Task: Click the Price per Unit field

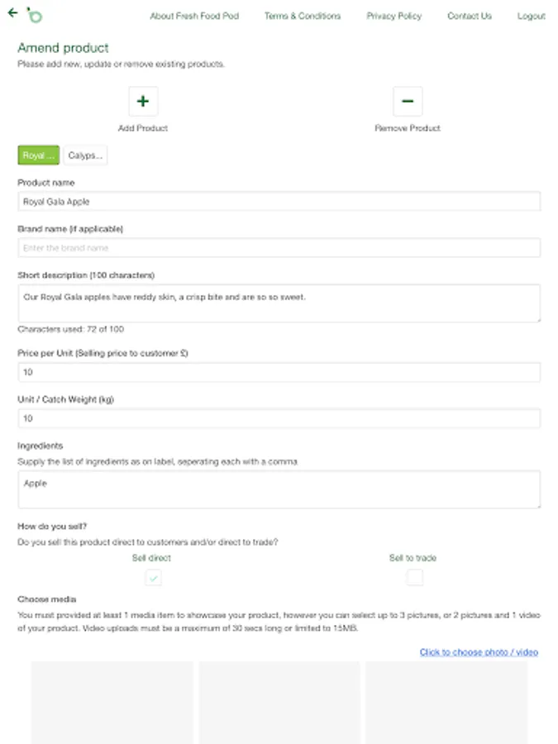Action: coord(279,373)
